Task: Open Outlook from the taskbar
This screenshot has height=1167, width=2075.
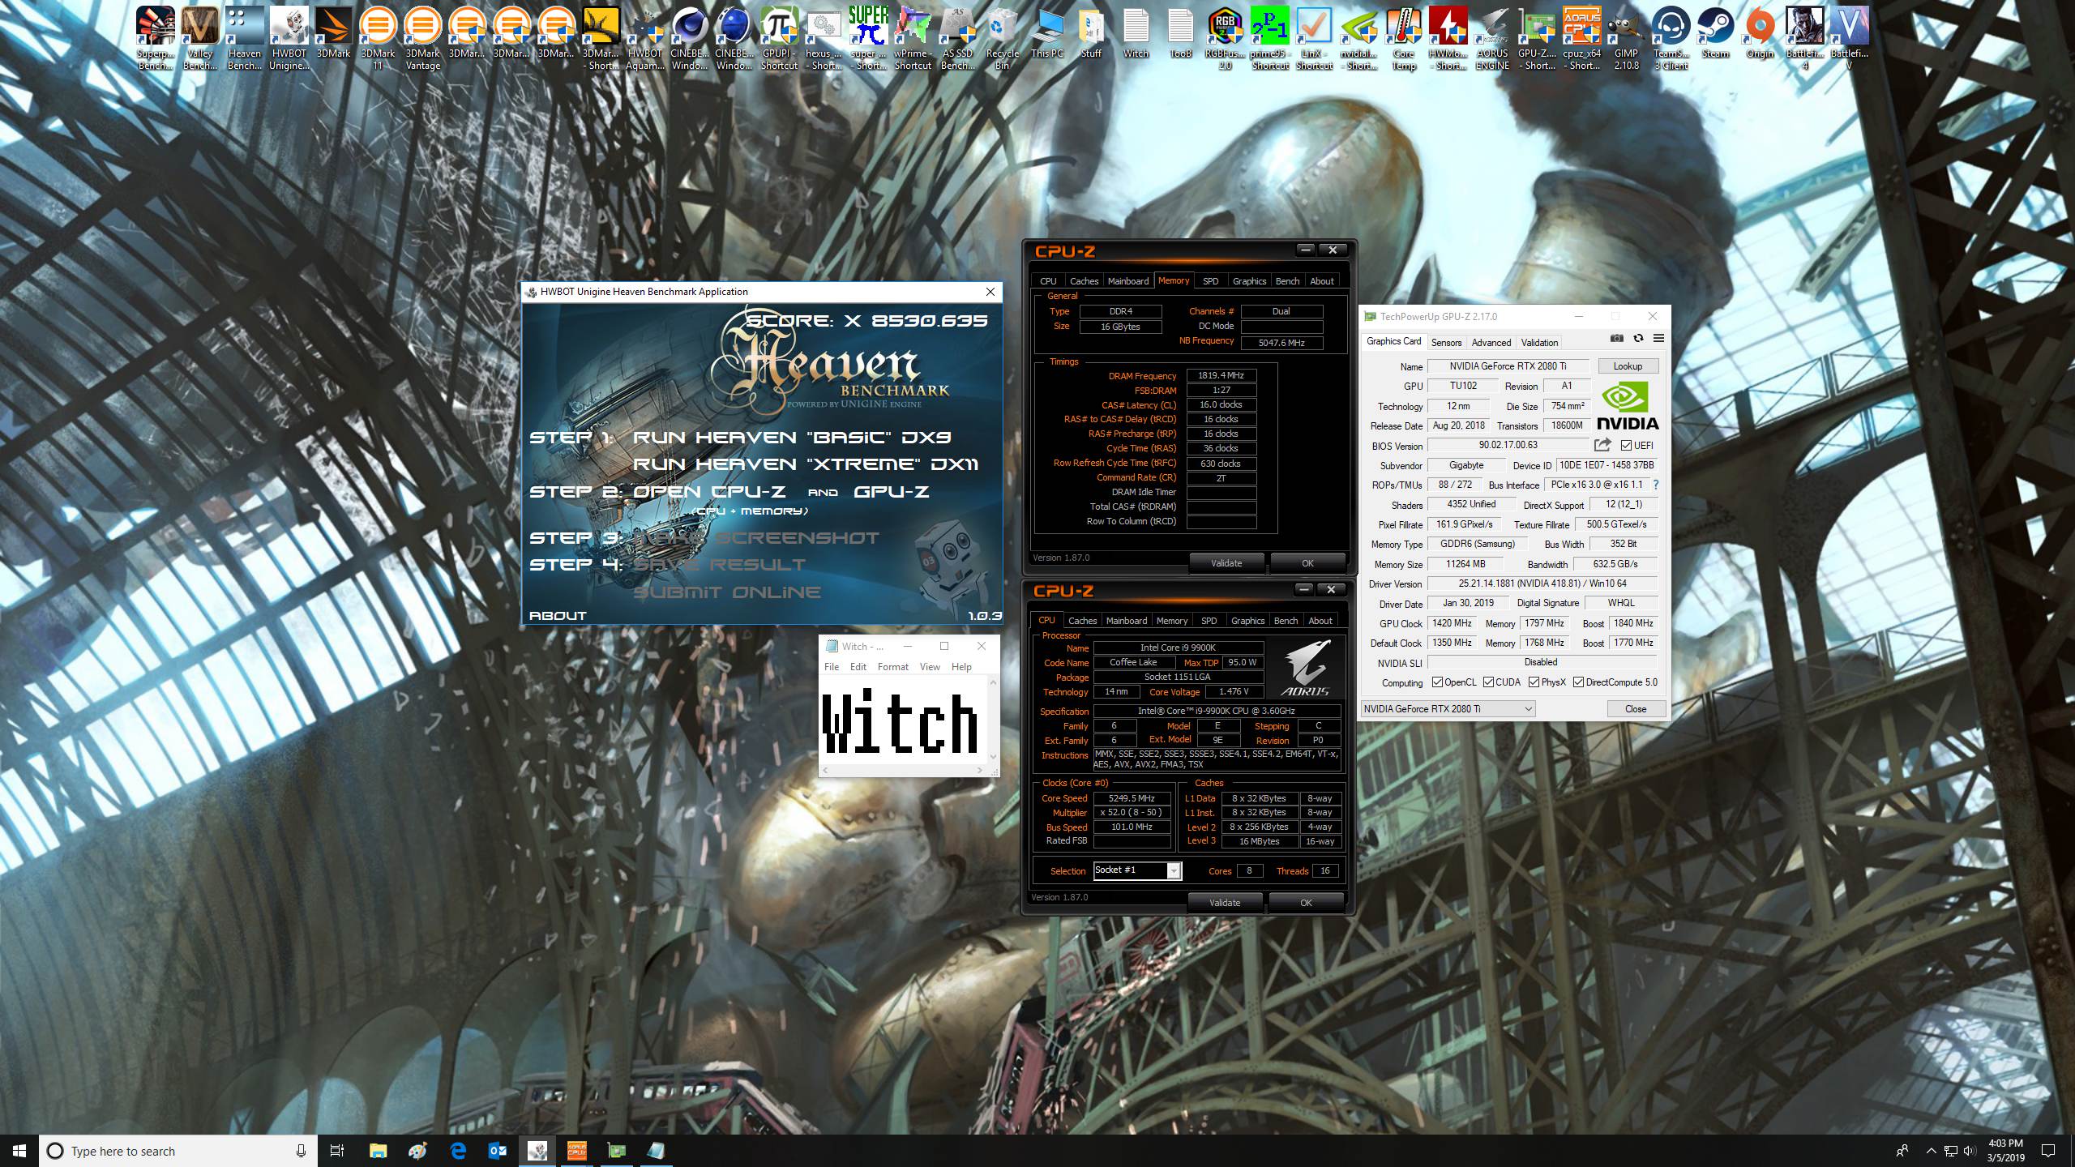Action: coord(498,1150)
